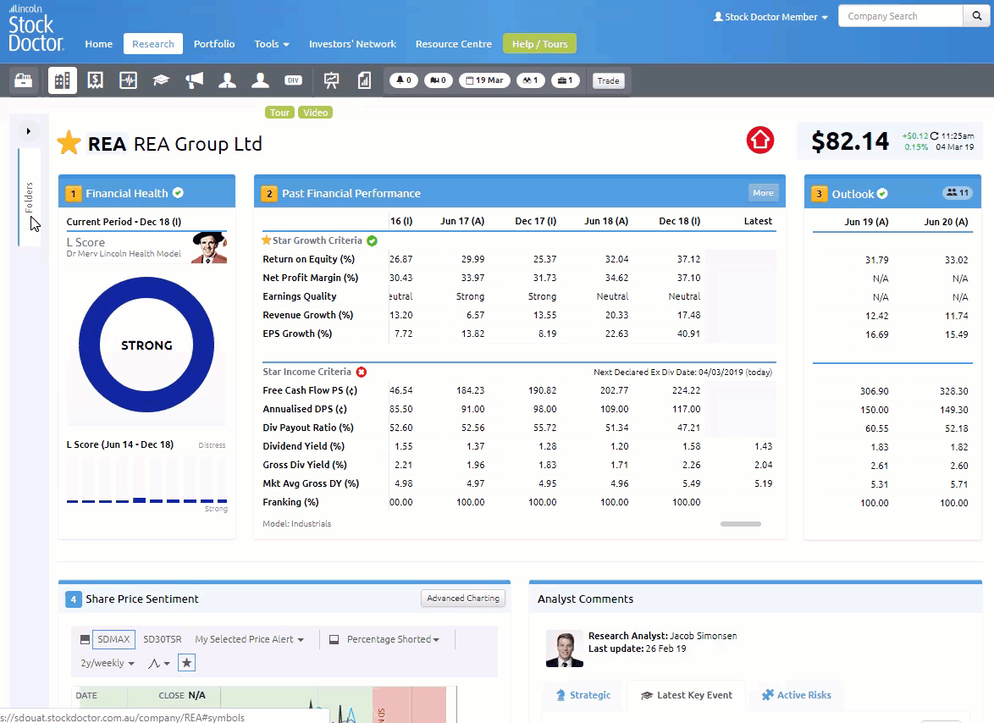Viewport: 994px width, 723px height.
Task: Click the 19 Mar calendar badge
Action: [x=484, y=80]
